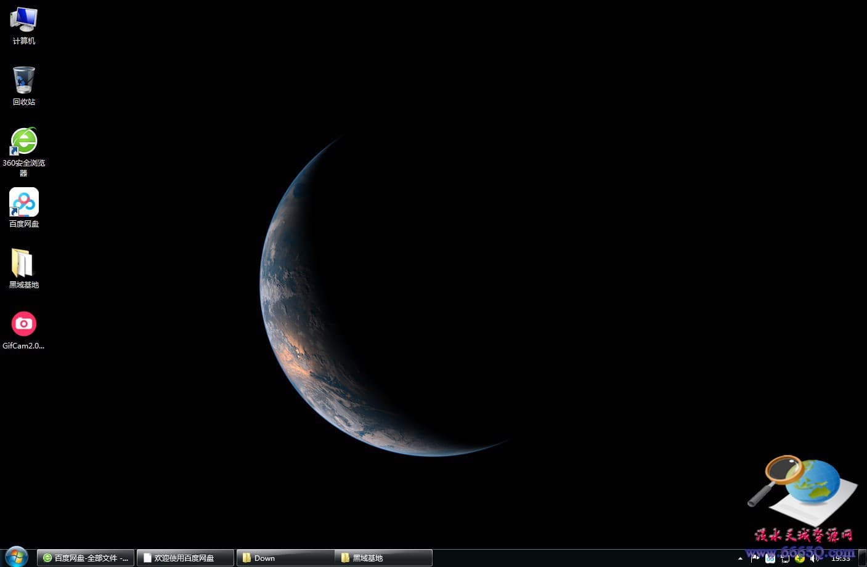Click the green 360 guard tray icon

800,558
